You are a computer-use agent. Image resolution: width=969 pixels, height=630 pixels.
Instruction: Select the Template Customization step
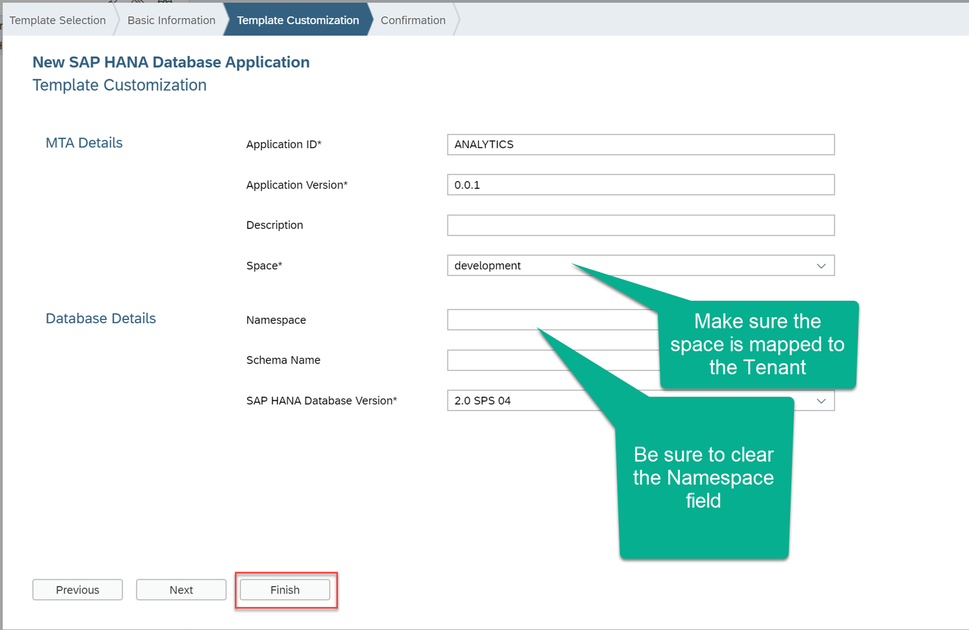pos(298,20)
